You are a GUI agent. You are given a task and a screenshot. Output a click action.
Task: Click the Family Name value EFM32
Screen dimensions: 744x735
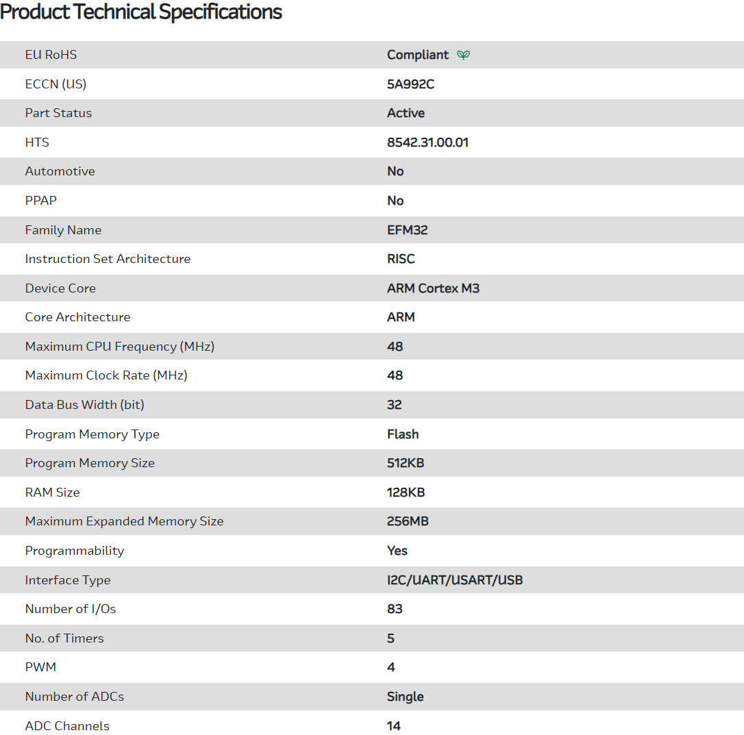click(x=407, y=230)
